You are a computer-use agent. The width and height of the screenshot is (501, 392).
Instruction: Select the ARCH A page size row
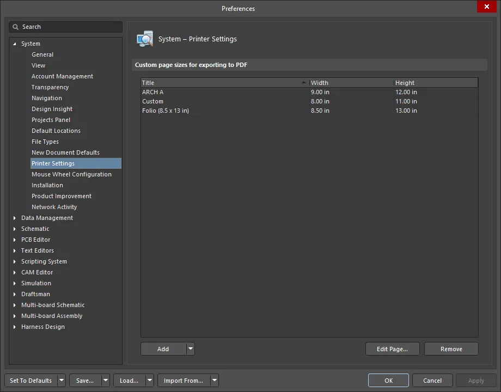click(x=309, y=92)
